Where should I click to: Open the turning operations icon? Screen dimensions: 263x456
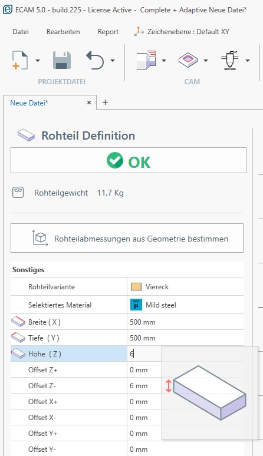(147, 60)
